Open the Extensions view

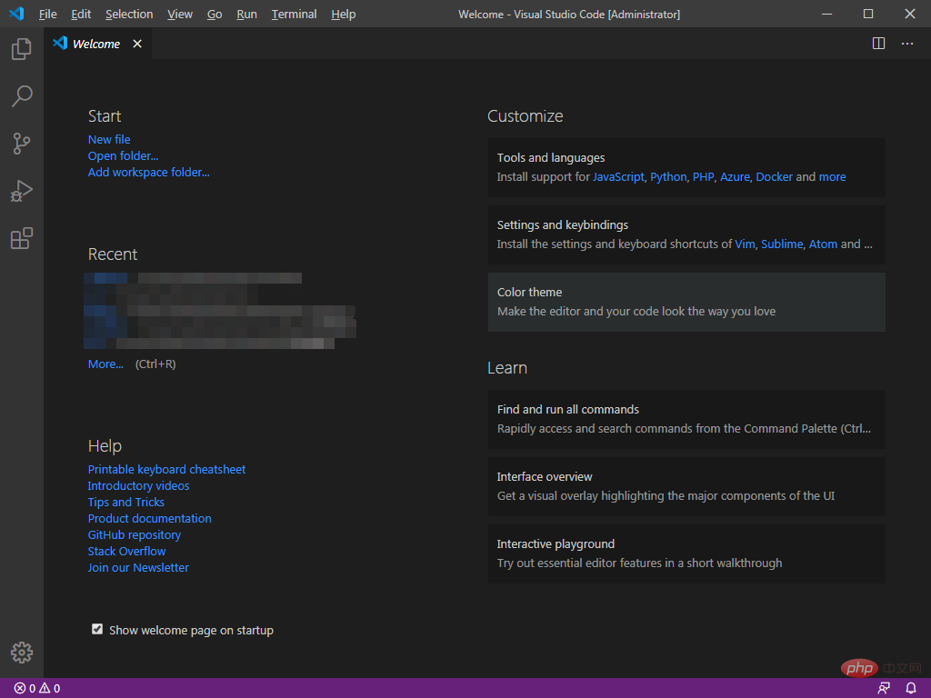point(22,238)
